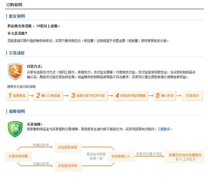Viewport: 208px width, 190px height.
Task: Click the 批发说明 section heading
Action: (17, 16)
